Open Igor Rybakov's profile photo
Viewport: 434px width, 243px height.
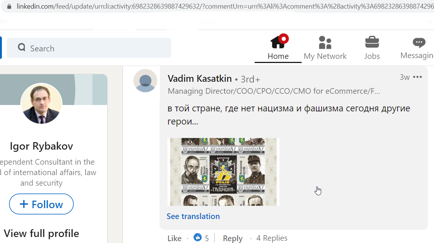(x=41, y=103)
